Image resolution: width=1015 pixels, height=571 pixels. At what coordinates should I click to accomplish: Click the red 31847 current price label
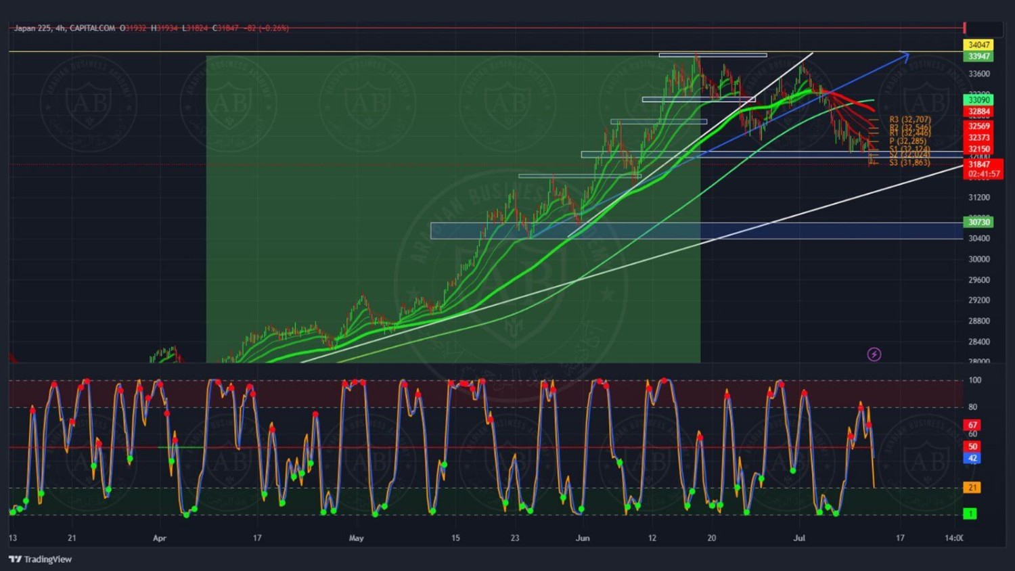(x=982, y=164)
